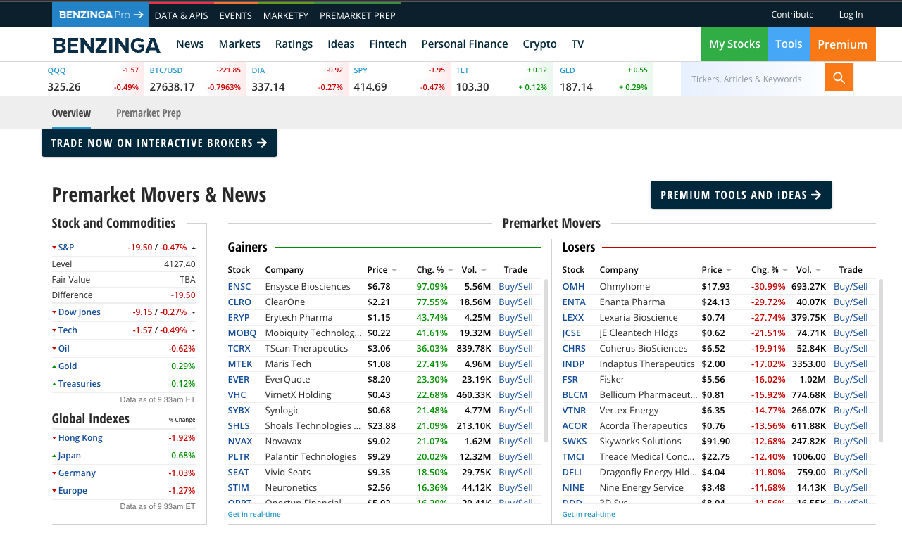Open Premarket Prep in top bar
Viewport: 902px width, 533px height.
coord(358,15)
